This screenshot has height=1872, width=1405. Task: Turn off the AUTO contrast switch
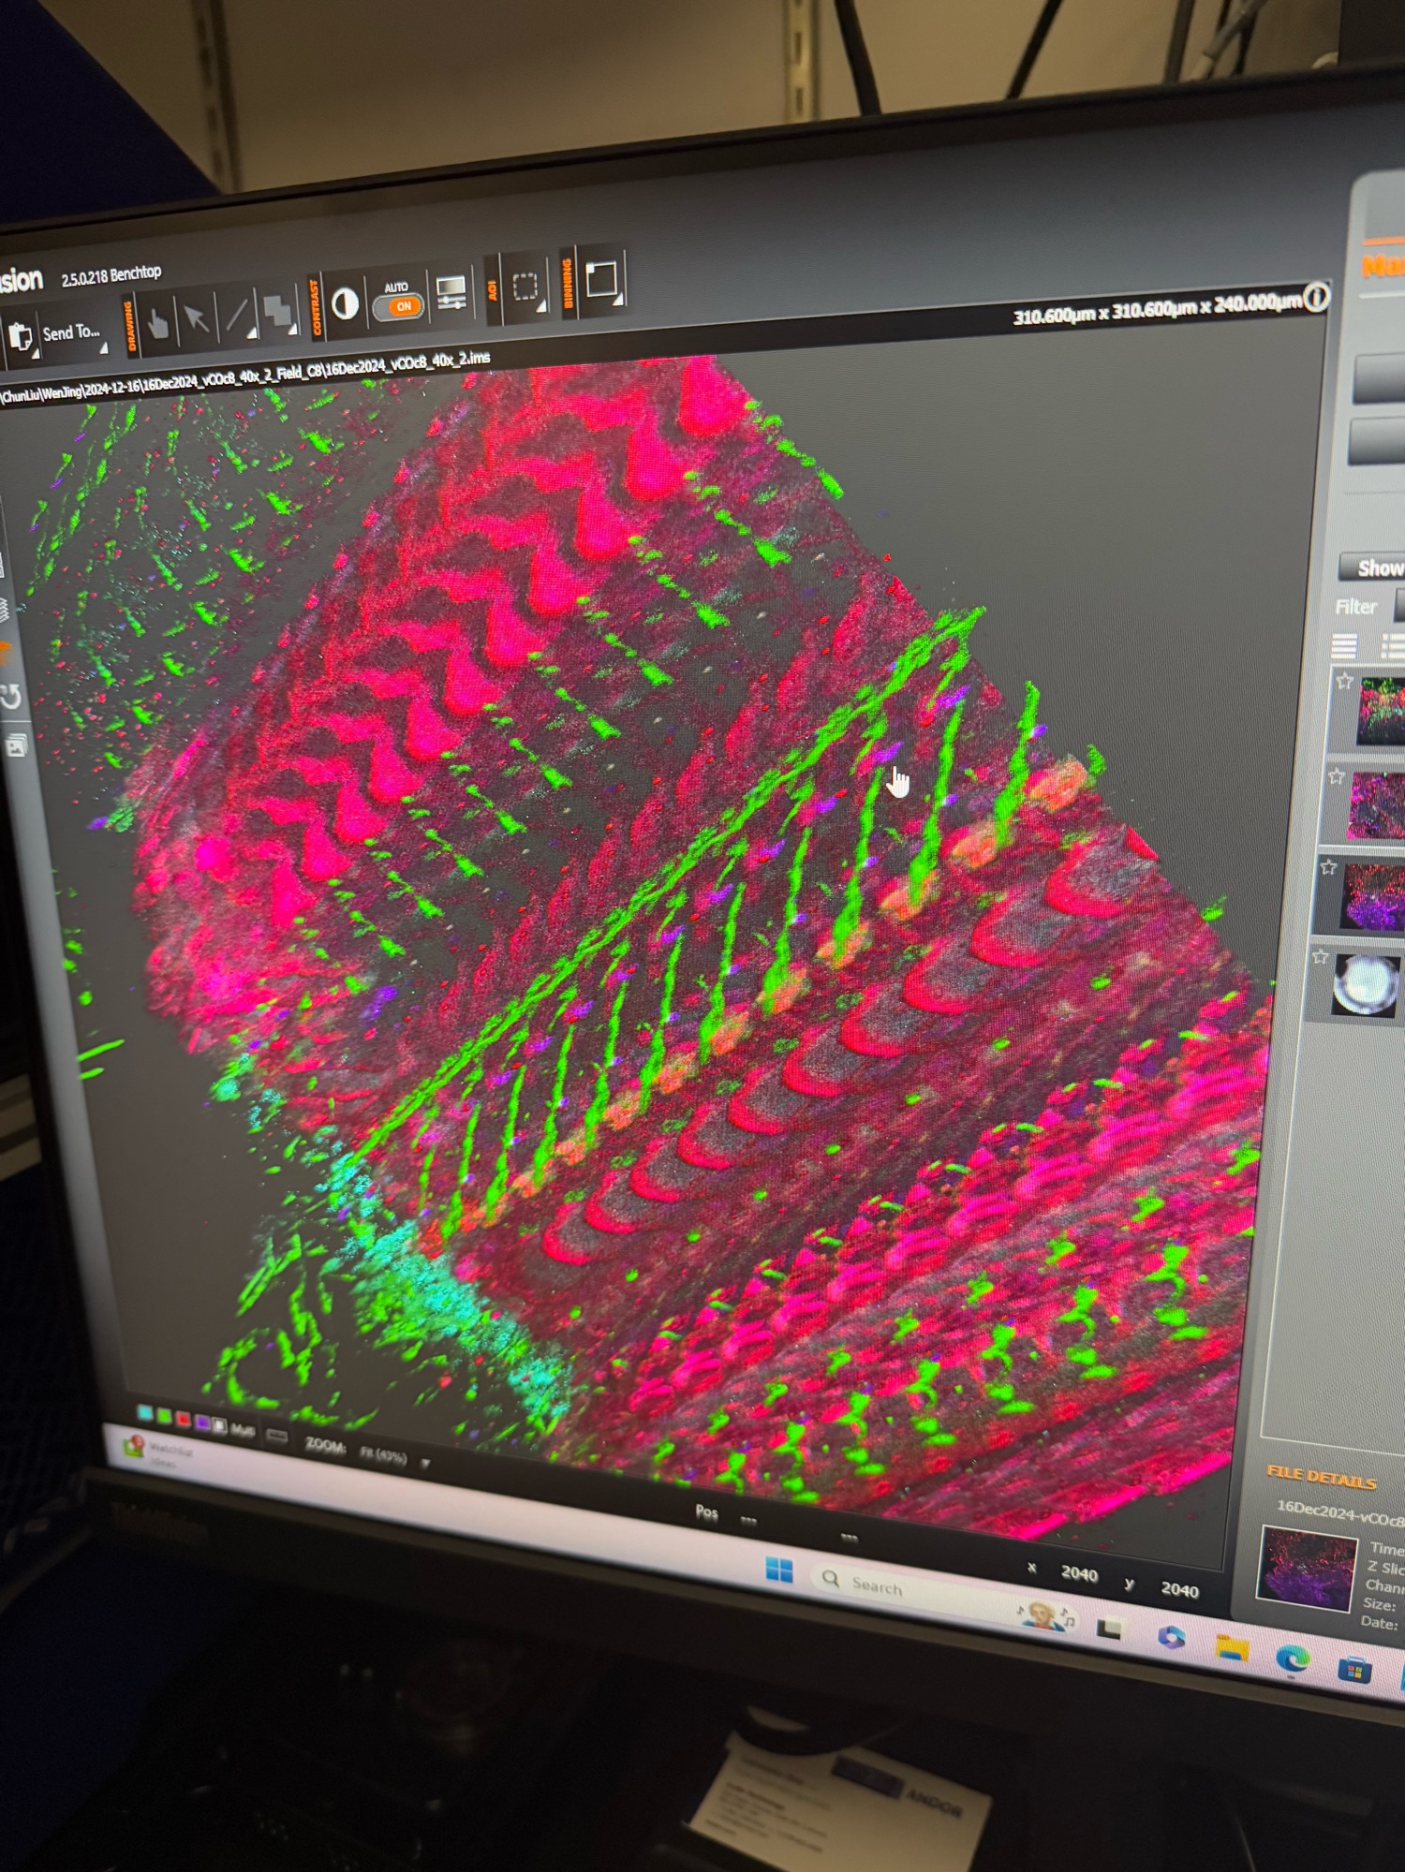(x=401, y=305)
